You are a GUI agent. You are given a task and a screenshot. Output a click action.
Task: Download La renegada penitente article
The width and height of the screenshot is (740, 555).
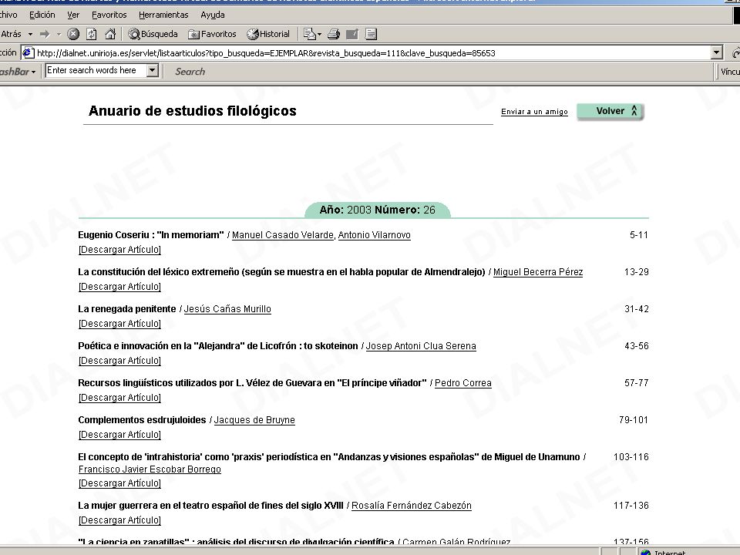pyautogui.click(x=120, y=324)
